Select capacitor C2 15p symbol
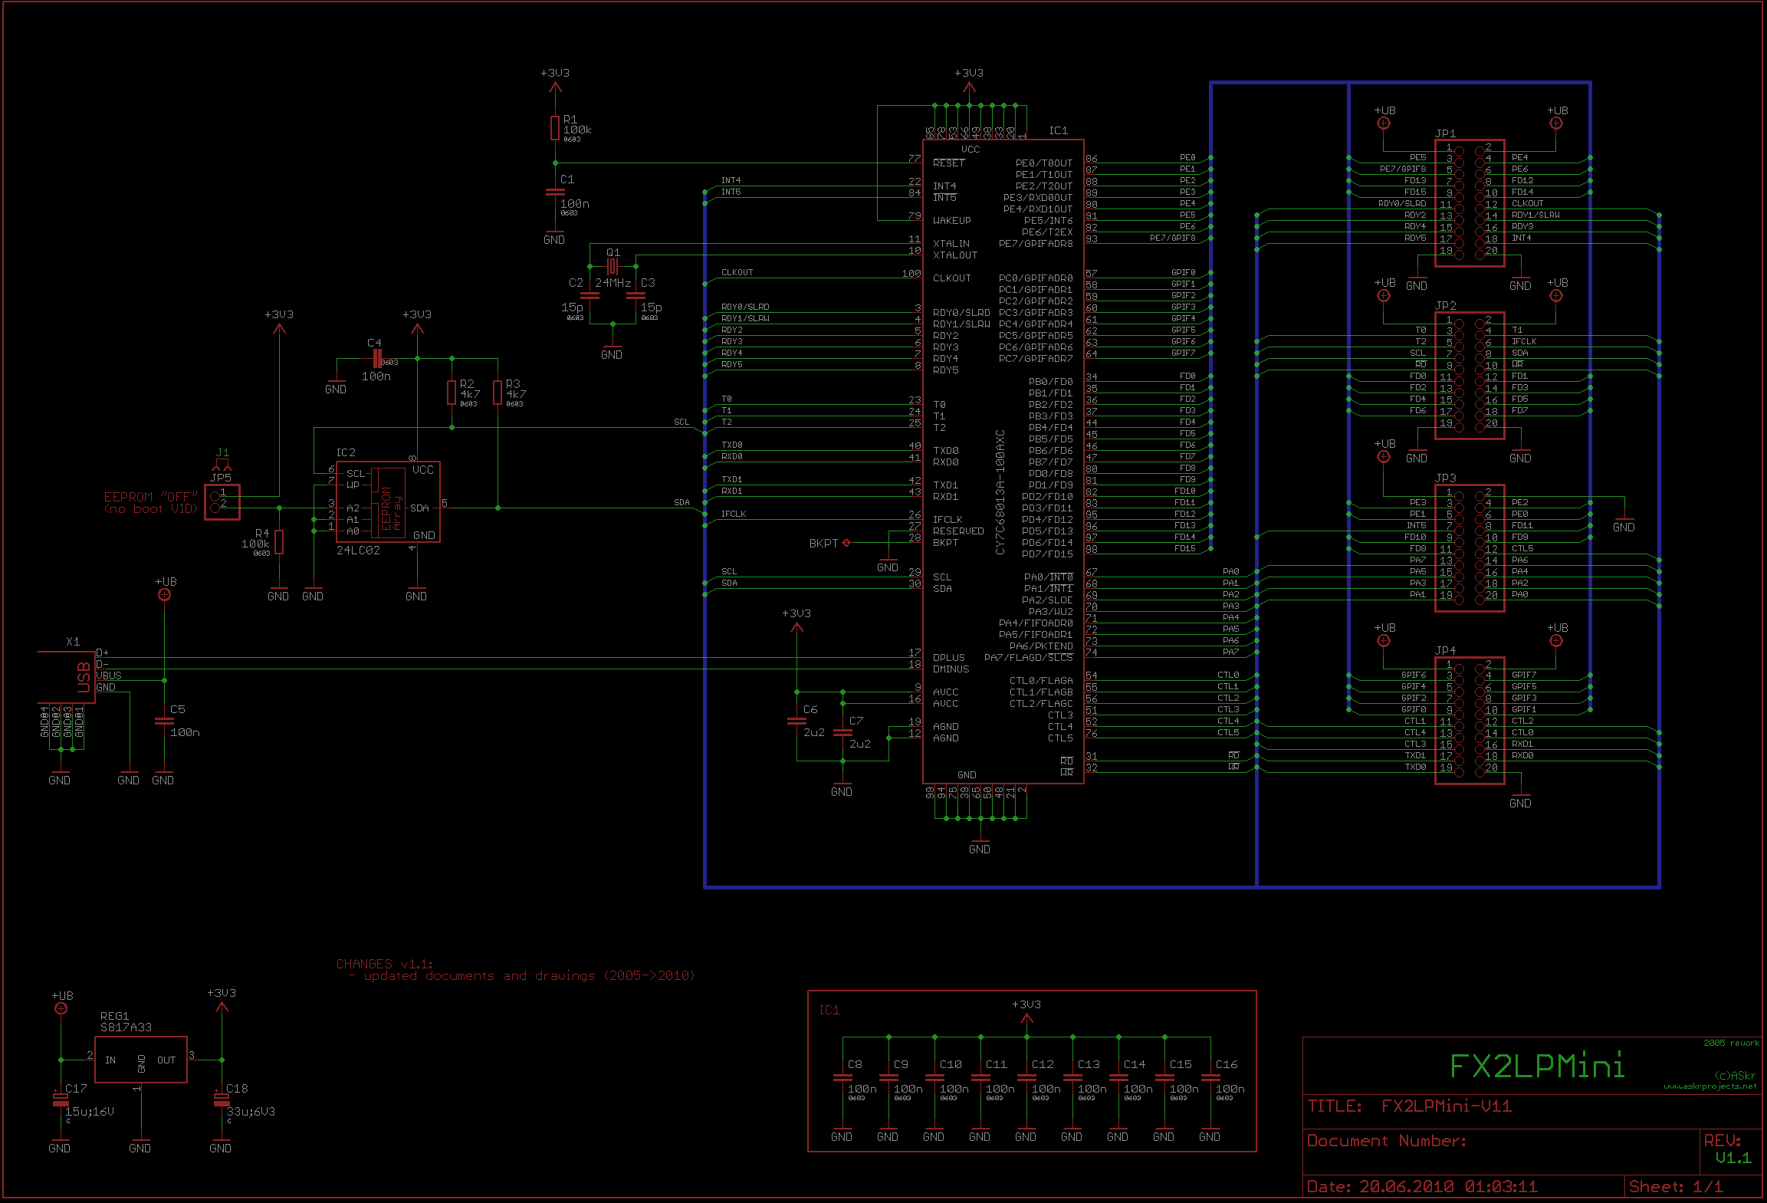 (x=590, y=295)
